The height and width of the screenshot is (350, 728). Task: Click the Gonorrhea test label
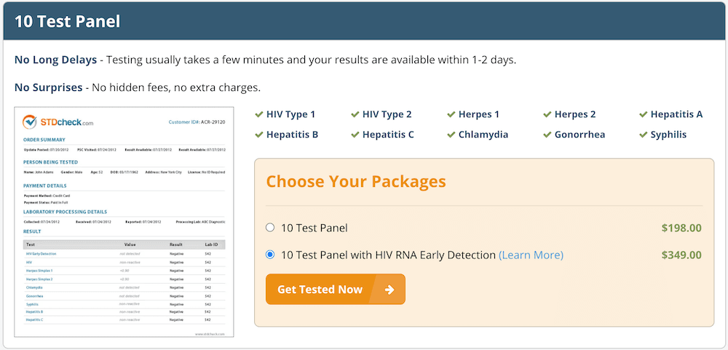click(x=579, y=135)
